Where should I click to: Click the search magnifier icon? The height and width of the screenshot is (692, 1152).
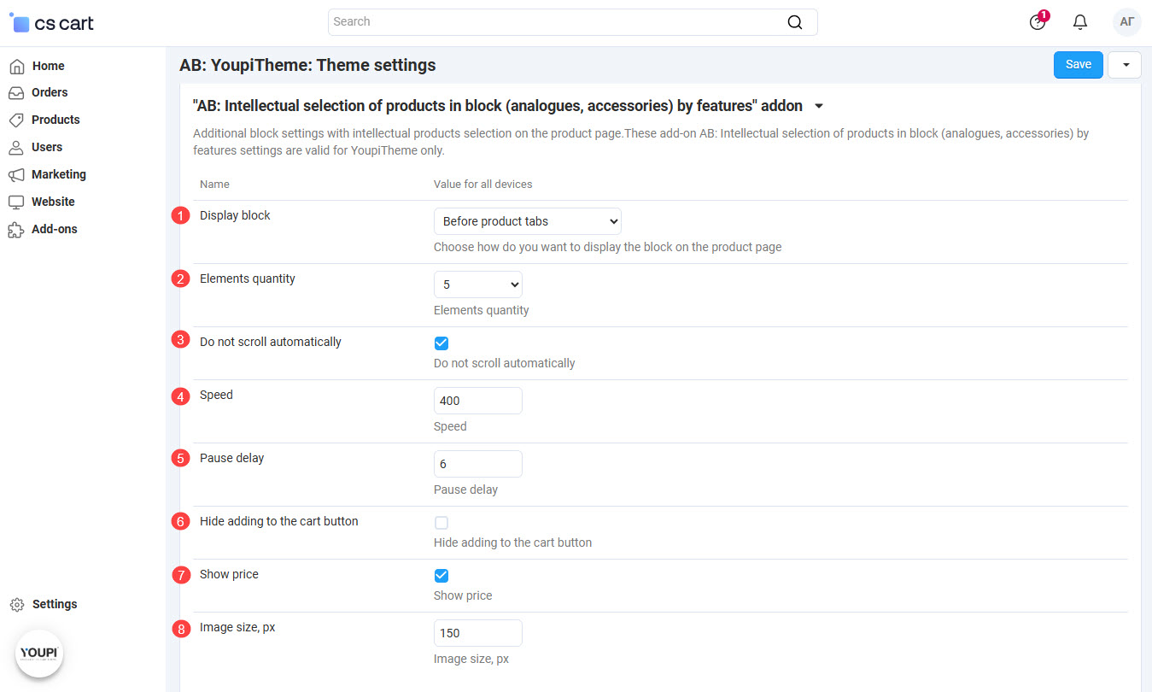pos(794,22)
